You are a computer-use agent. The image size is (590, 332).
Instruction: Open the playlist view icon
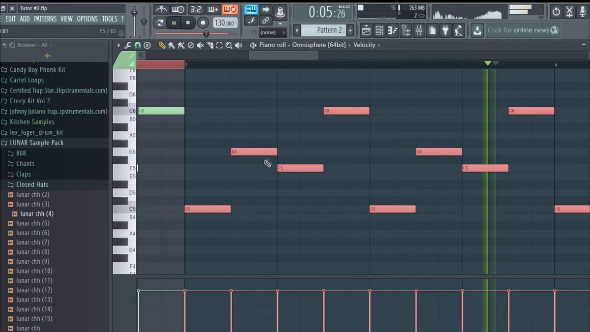pos(366,30)
